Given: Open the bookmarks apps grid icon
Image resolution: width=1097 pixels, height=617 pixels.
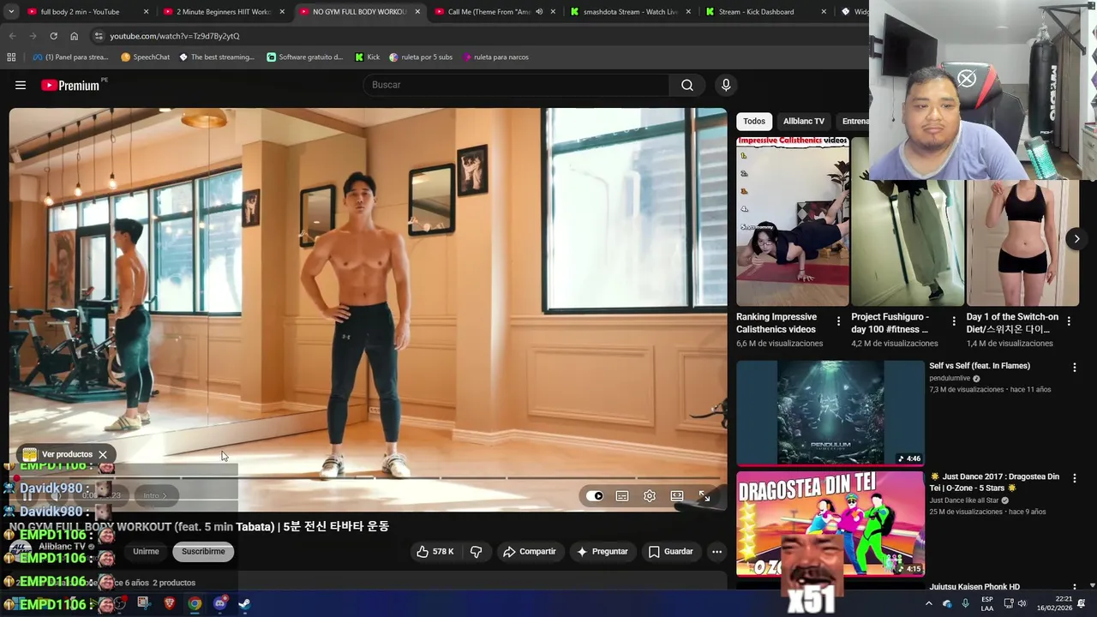Looking at the screenshot, I should tap(11, 57).
